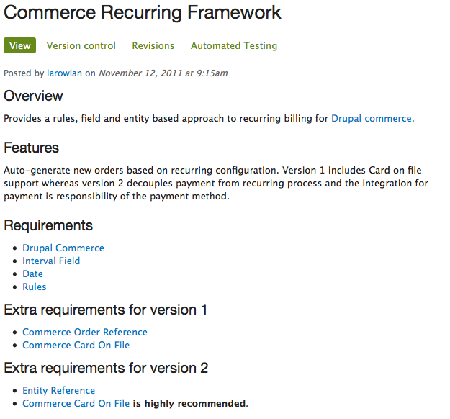Click the Extra requirements for version 2 heading
Viewport: 450px width, 419px height.
click(x=106, y=368)
